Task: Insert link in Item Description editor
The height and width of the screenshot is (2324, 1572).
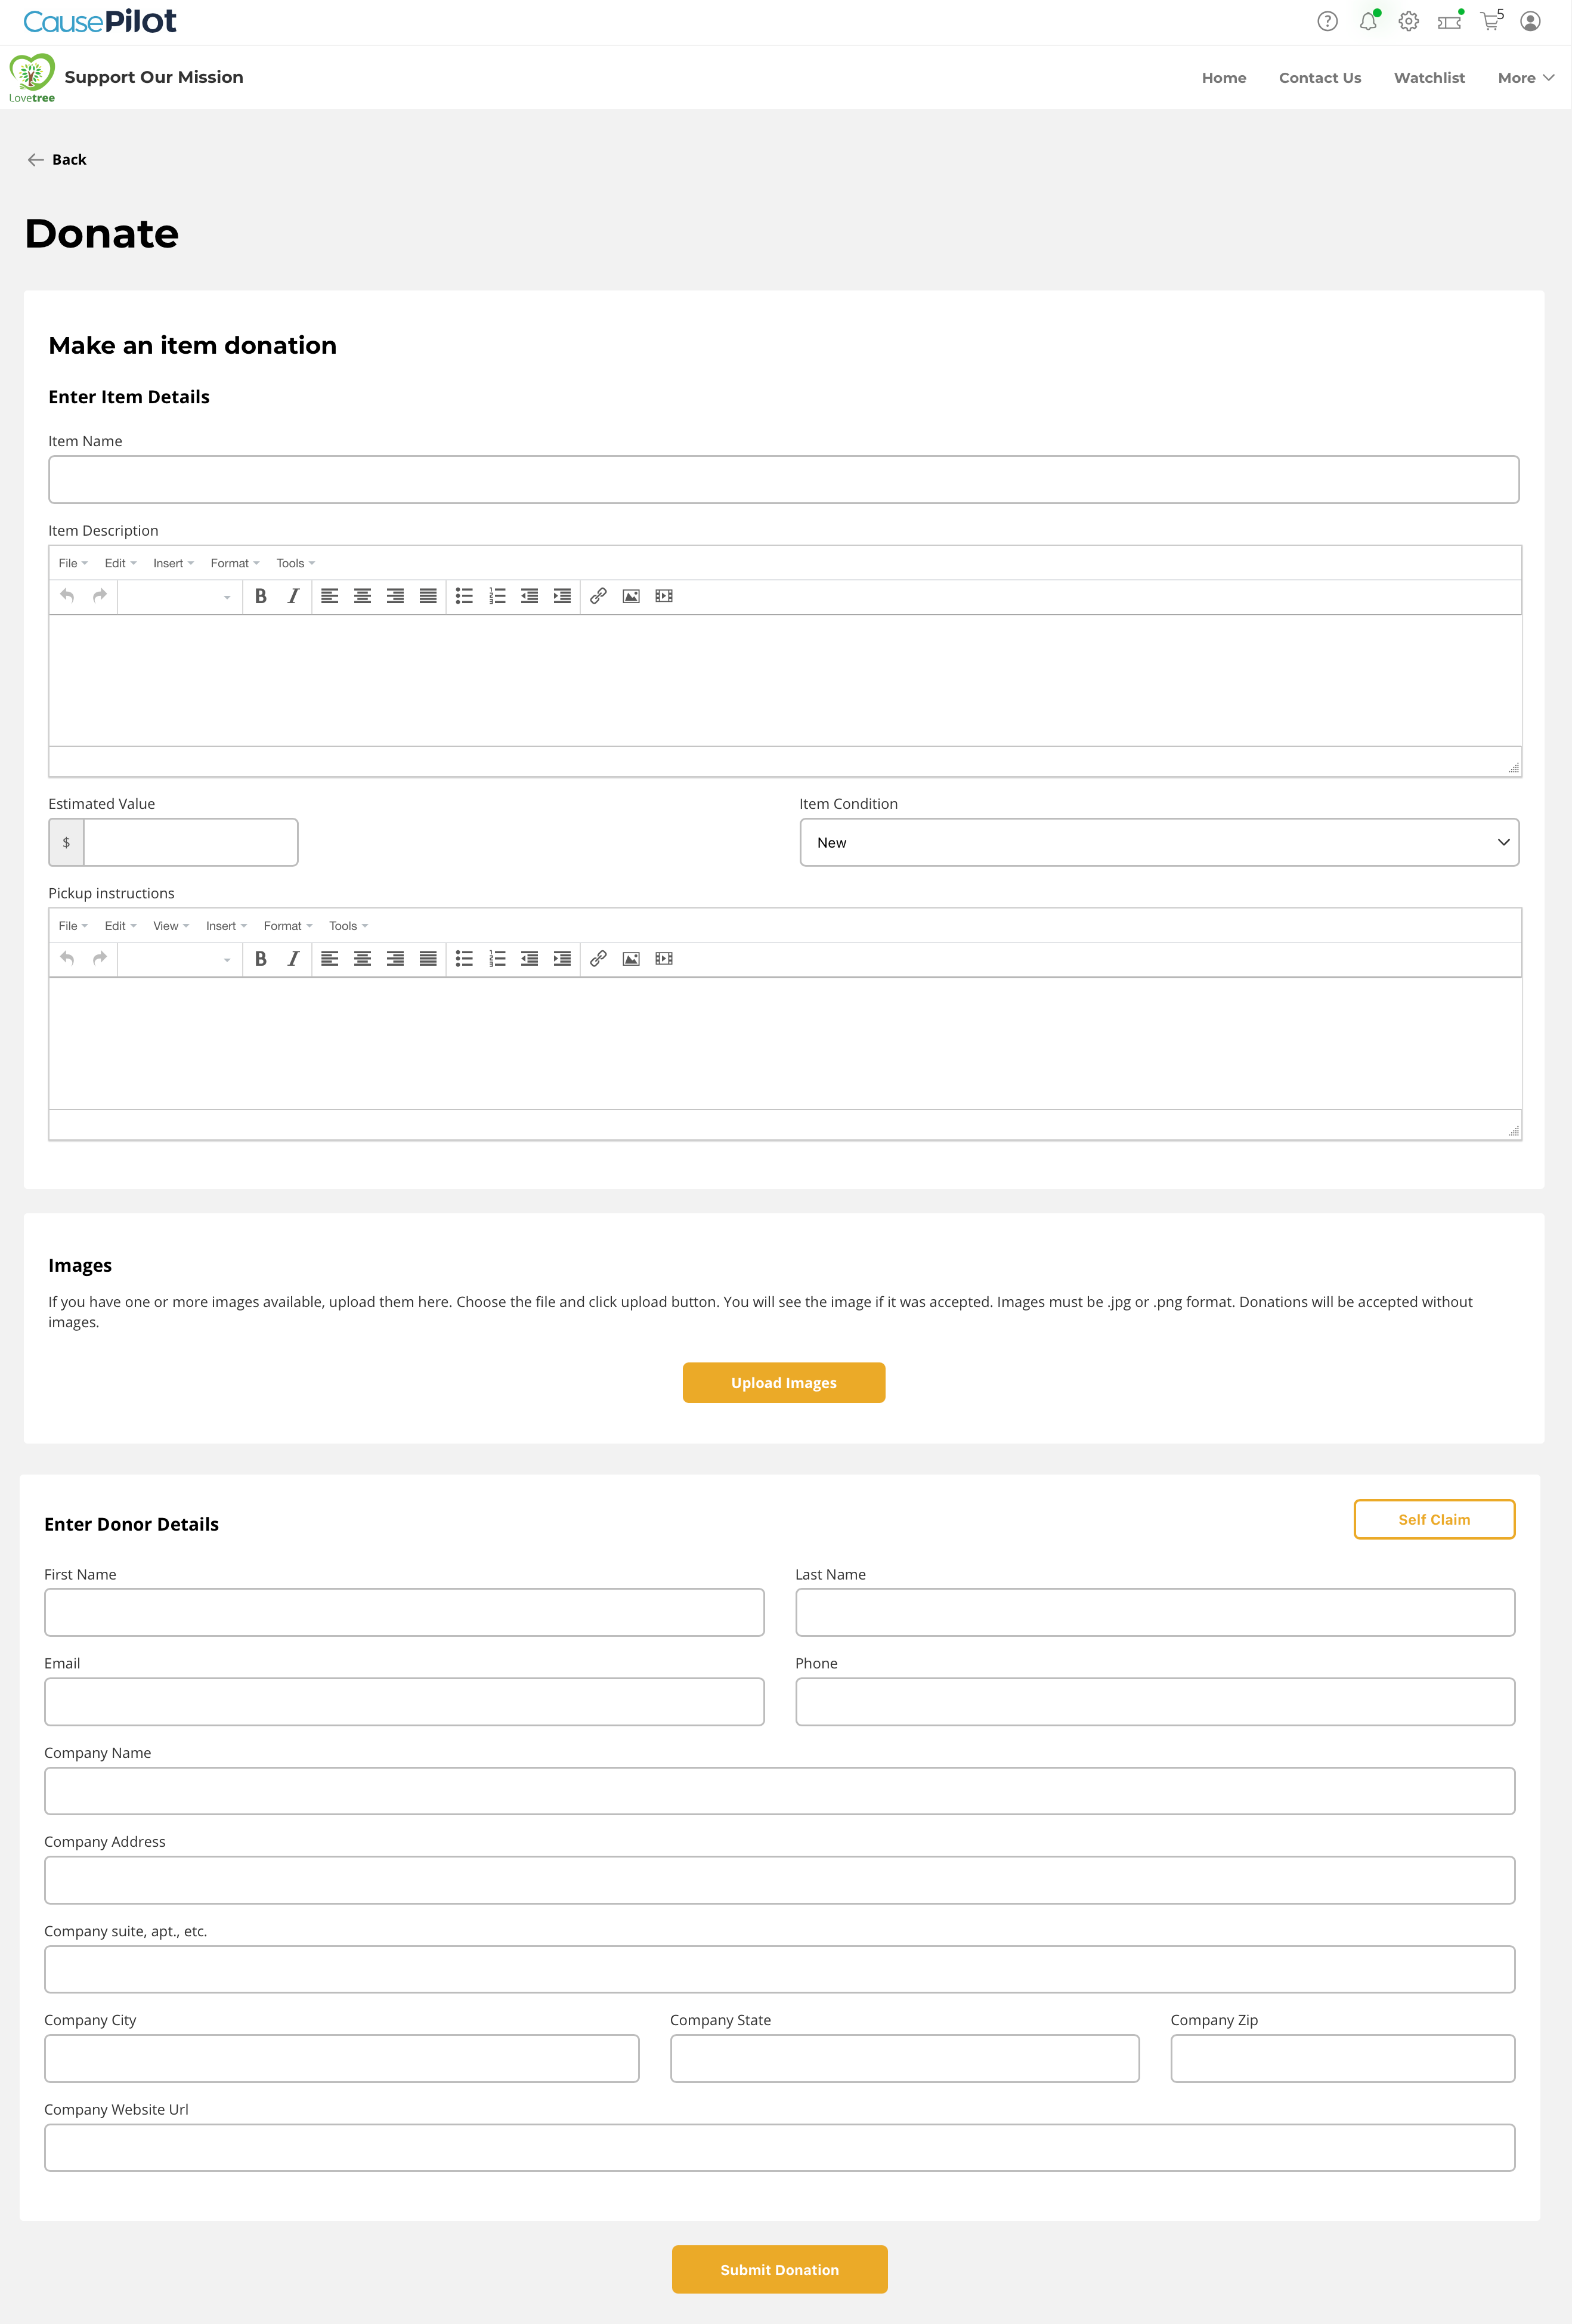Action: (598, 596)
